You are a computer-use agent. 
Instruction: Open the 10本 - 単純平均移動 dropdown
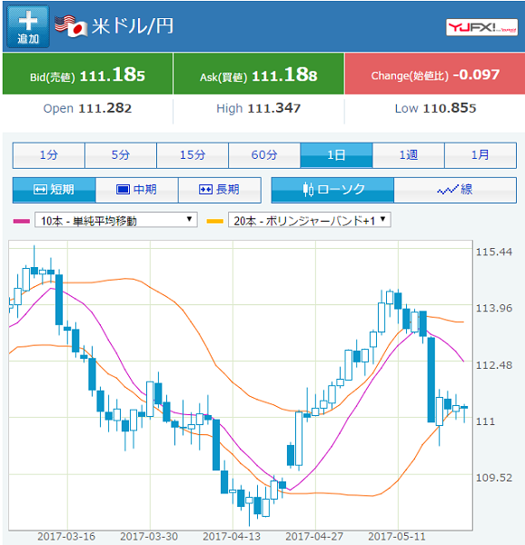pyautogui.click(x=116, y=220)
